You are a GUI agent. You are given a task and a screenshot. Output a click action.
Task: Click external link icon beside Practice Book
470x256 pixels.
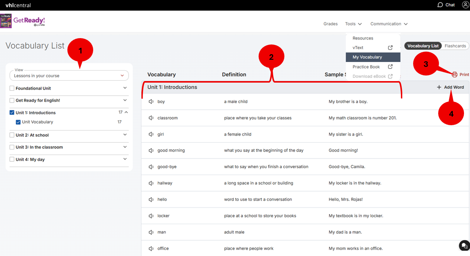point(390,67)
